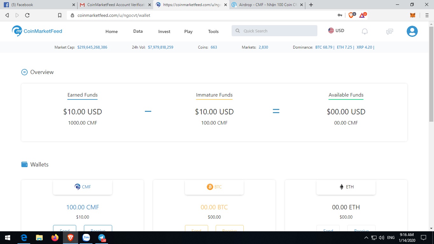
Task: Bookmark this page
Action: point(59,15)
